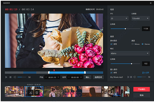
Task: Click the red playhead marker on timeline
Action: click(54, 70)
